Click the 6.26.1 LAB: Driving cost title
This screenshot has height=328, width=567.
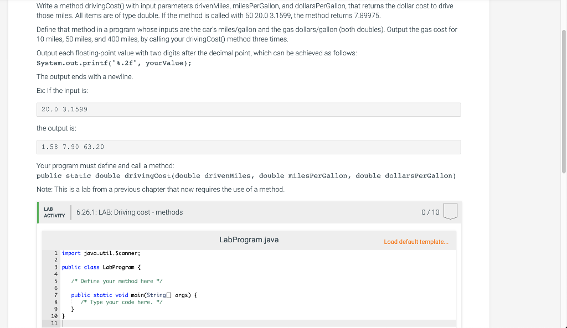(130, 212)
